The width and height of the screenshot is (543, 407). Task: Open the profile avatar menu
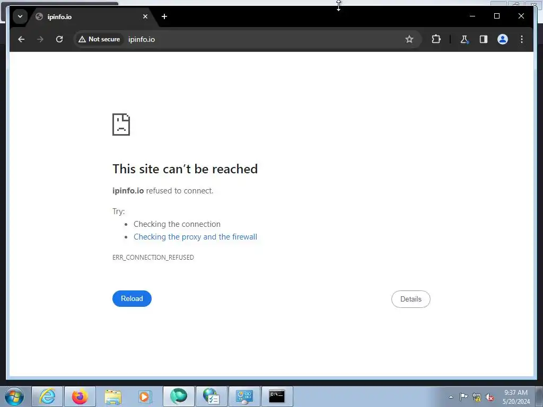click(503, 39)
